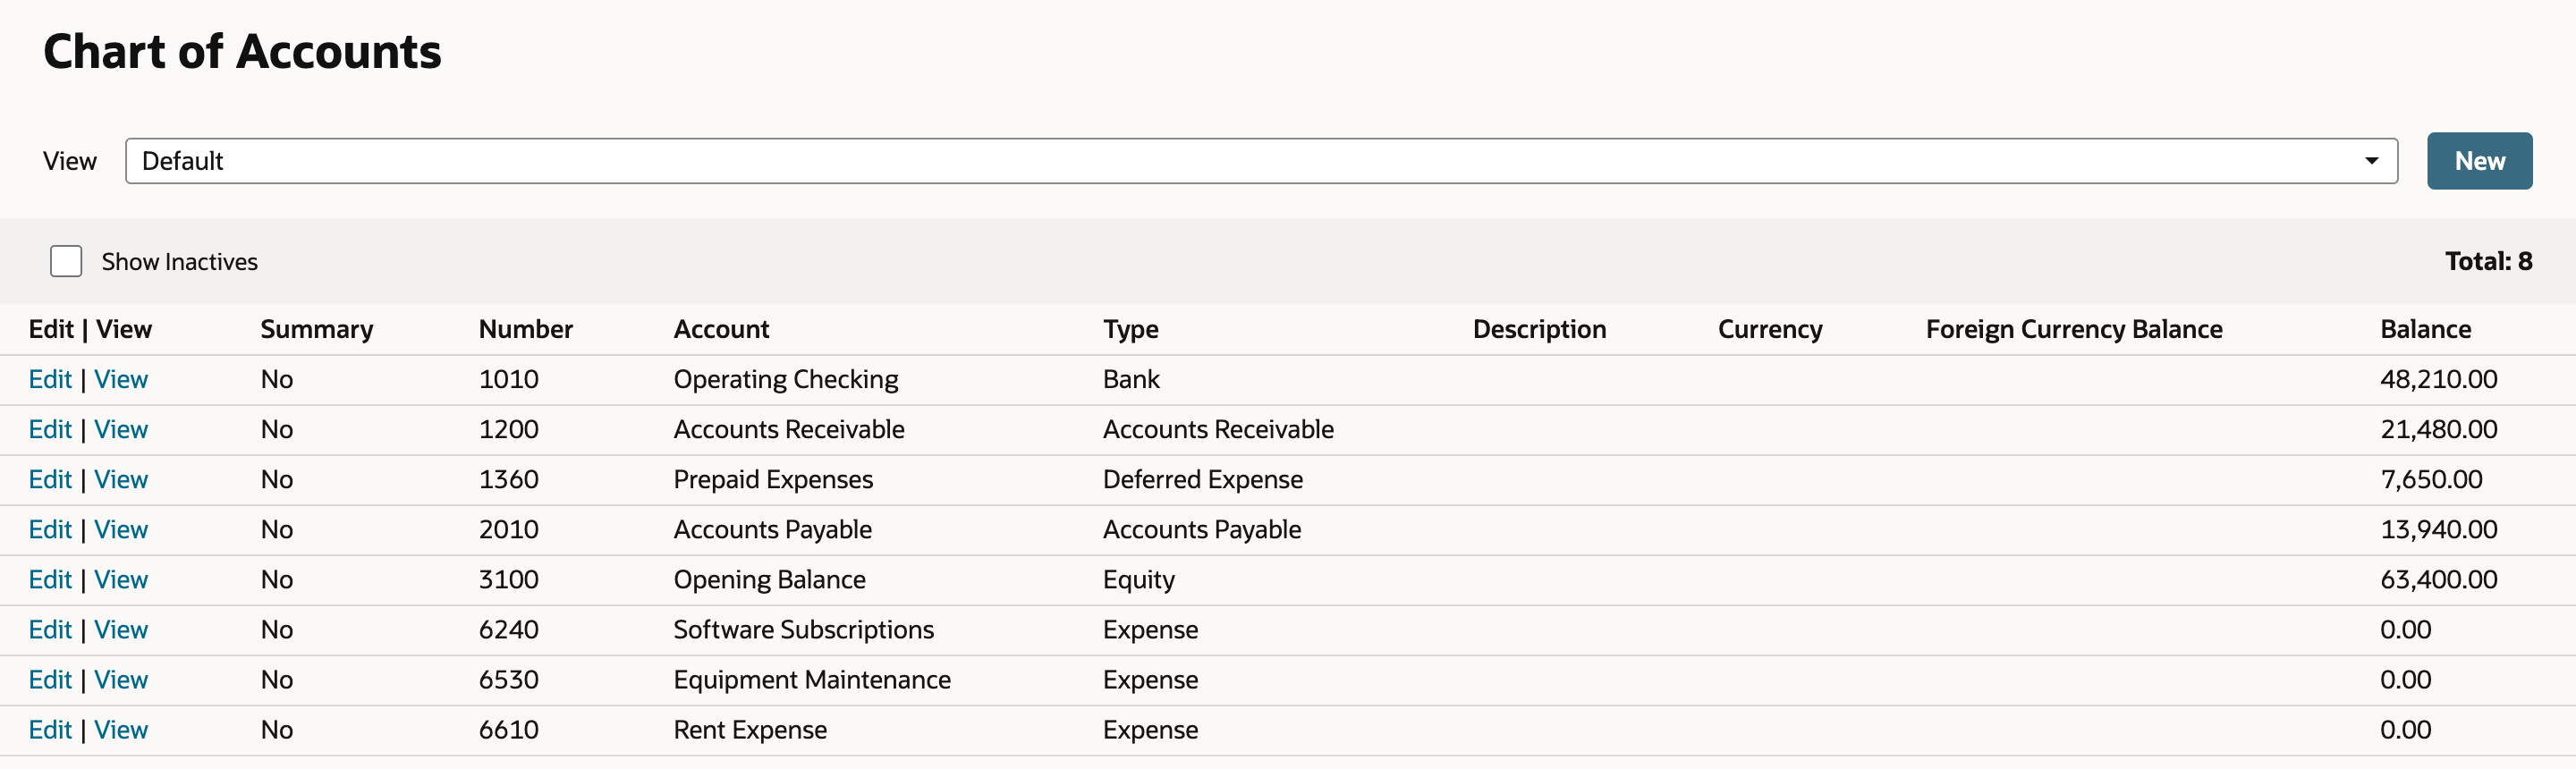This screenshot has width=2576, height=769.
Task: Click the Equipment Maintenance account name
Action: click(812, 679)
